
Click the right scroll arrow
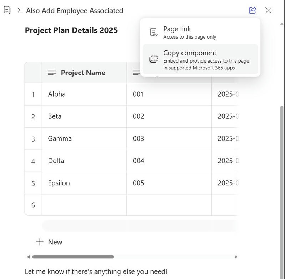point(235,257)
